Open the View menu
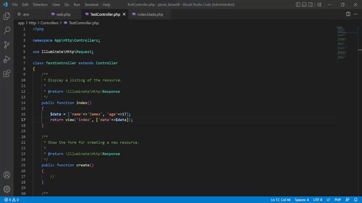The height and width of the screenshot is (203, 362). 56,5
